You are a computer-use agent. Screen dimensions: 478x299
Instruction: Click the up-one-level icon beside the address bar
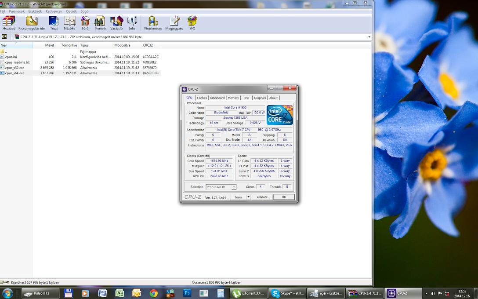point(4,36)
